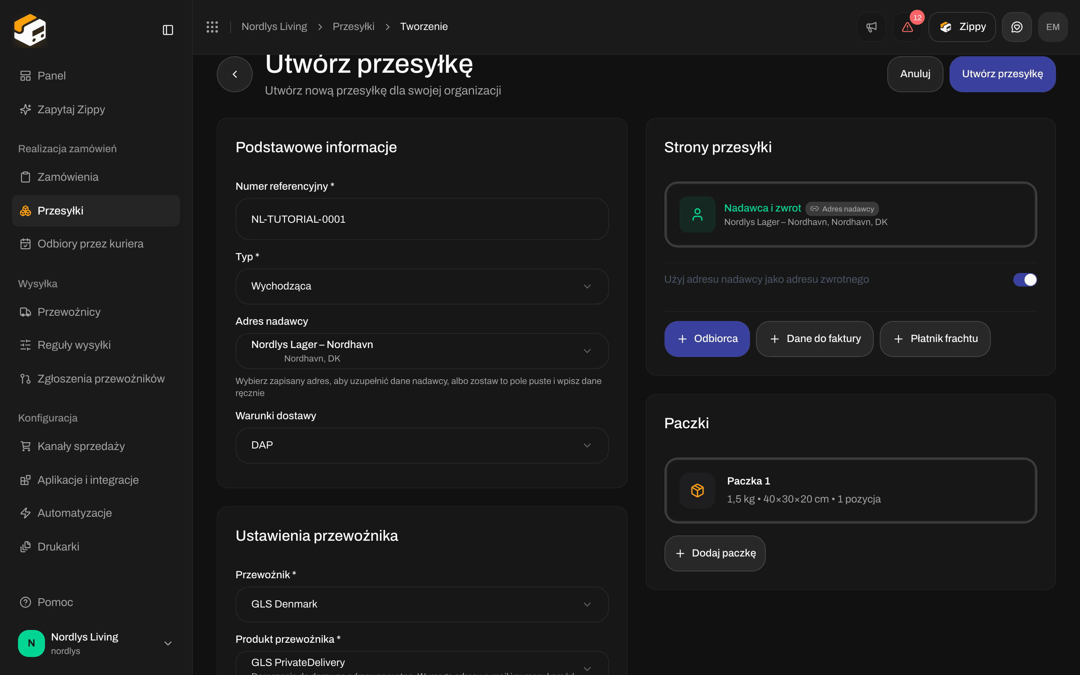Open Zamówienia in sidebar
The image size is (1080, 675).
96,177
